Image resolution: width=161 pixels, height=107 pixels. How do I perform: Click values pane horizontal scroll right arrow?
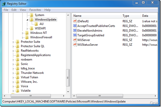point(155,96)
